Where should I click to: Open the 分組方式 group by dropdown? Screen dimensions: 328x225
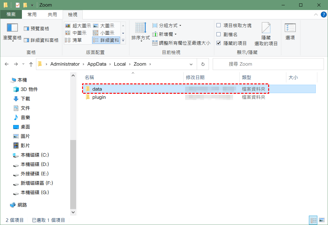point(167,25)
